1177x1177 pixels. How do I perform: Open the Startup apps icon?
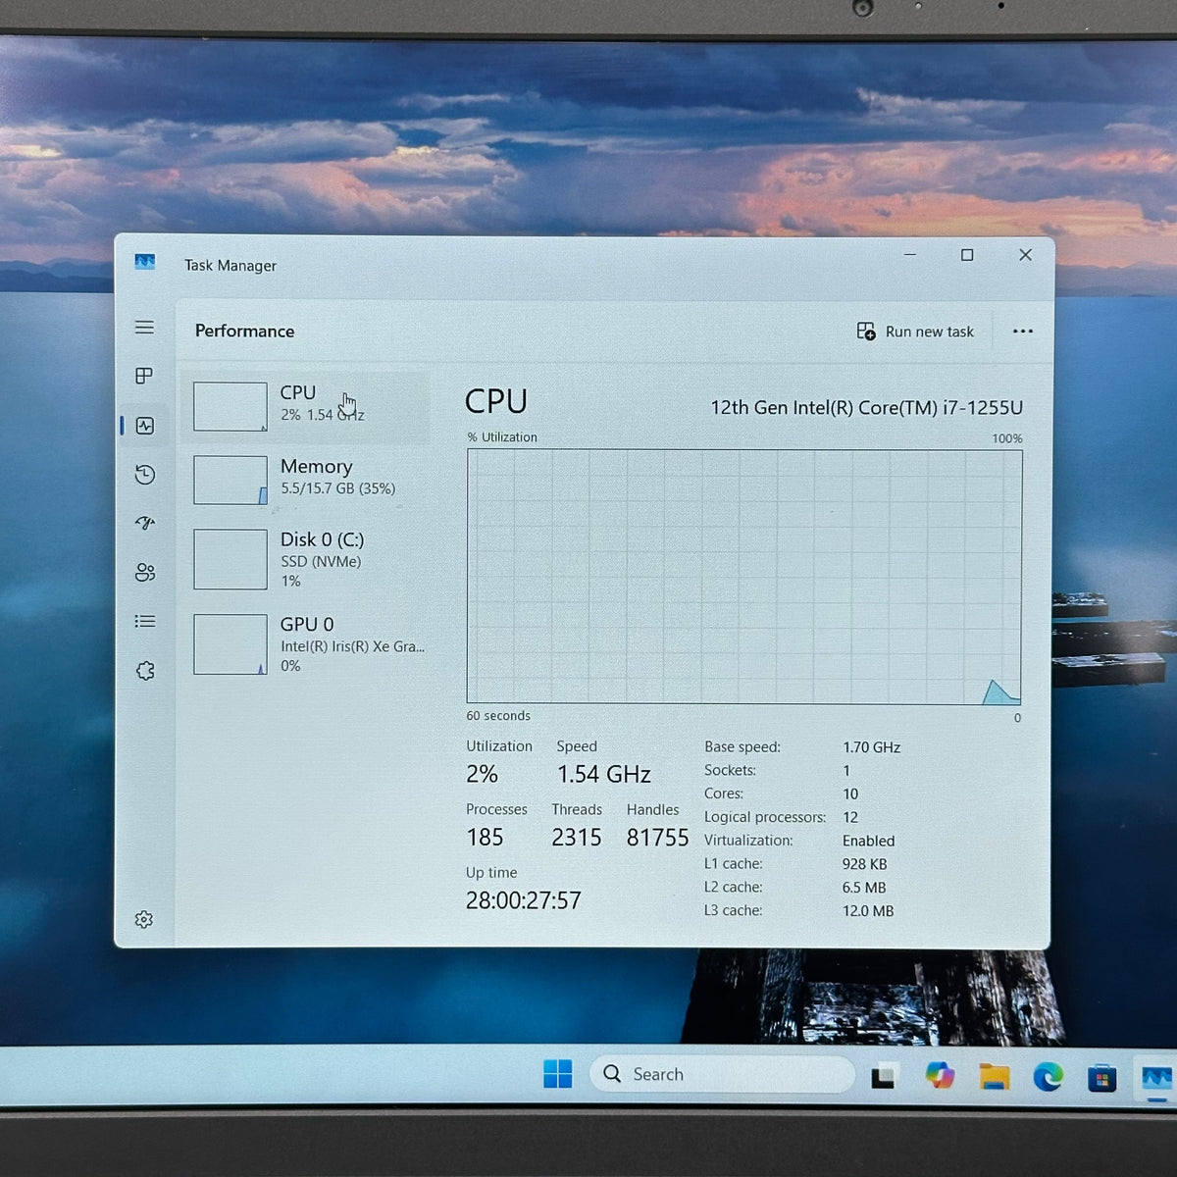(x=145, y=523)
